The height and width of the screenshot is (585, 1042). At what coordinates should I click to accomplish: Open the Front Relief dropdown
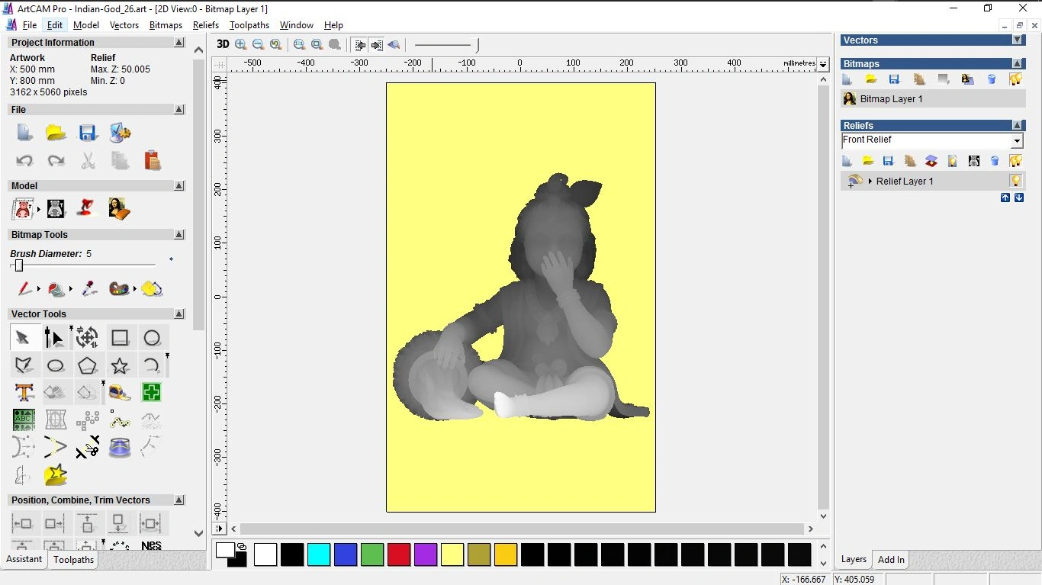pyautogui.click(x=1016, y=141)
